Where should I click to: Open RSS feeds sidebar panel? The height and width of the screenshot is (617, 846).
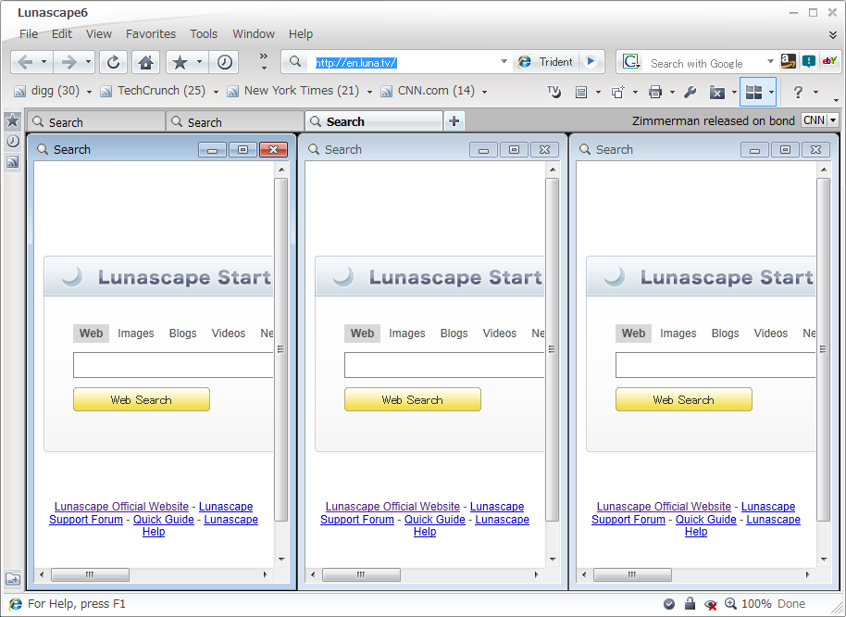pyautogui.click(x=12, y=161)
